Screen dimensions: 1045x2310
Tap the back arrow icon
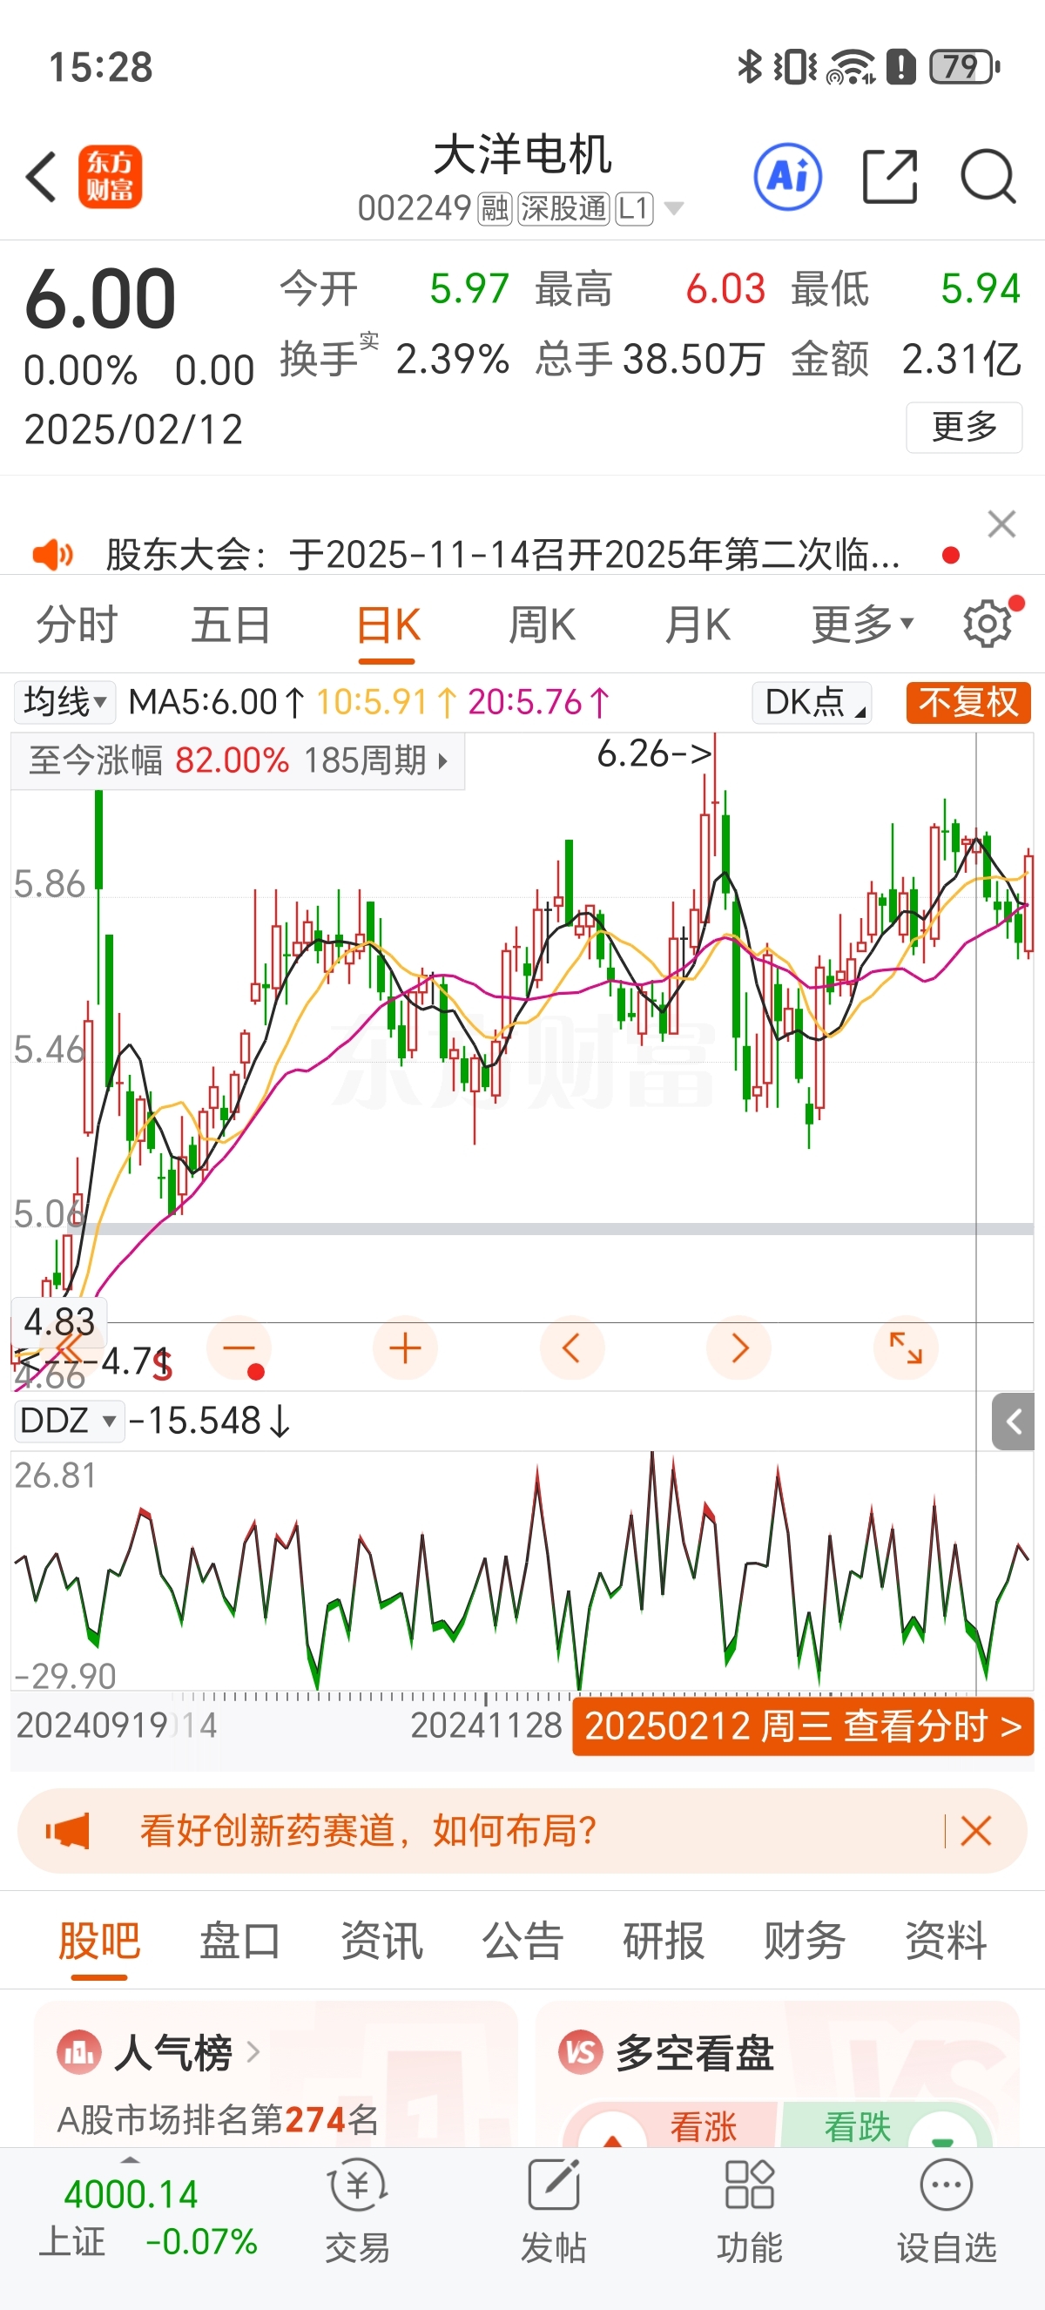click(41, 177)
